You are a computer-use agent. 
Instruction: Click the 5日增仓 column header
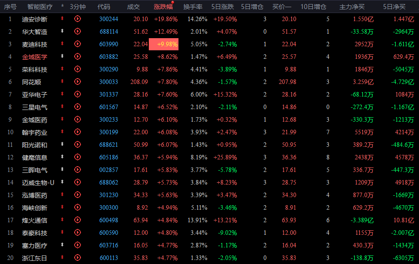252,7
